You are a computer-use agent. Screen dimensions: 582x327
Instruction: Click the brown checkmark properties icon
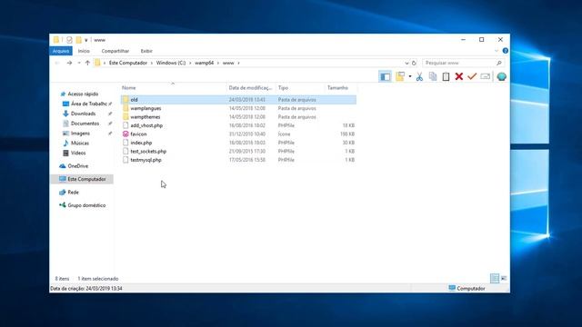(x=472, y=76)
